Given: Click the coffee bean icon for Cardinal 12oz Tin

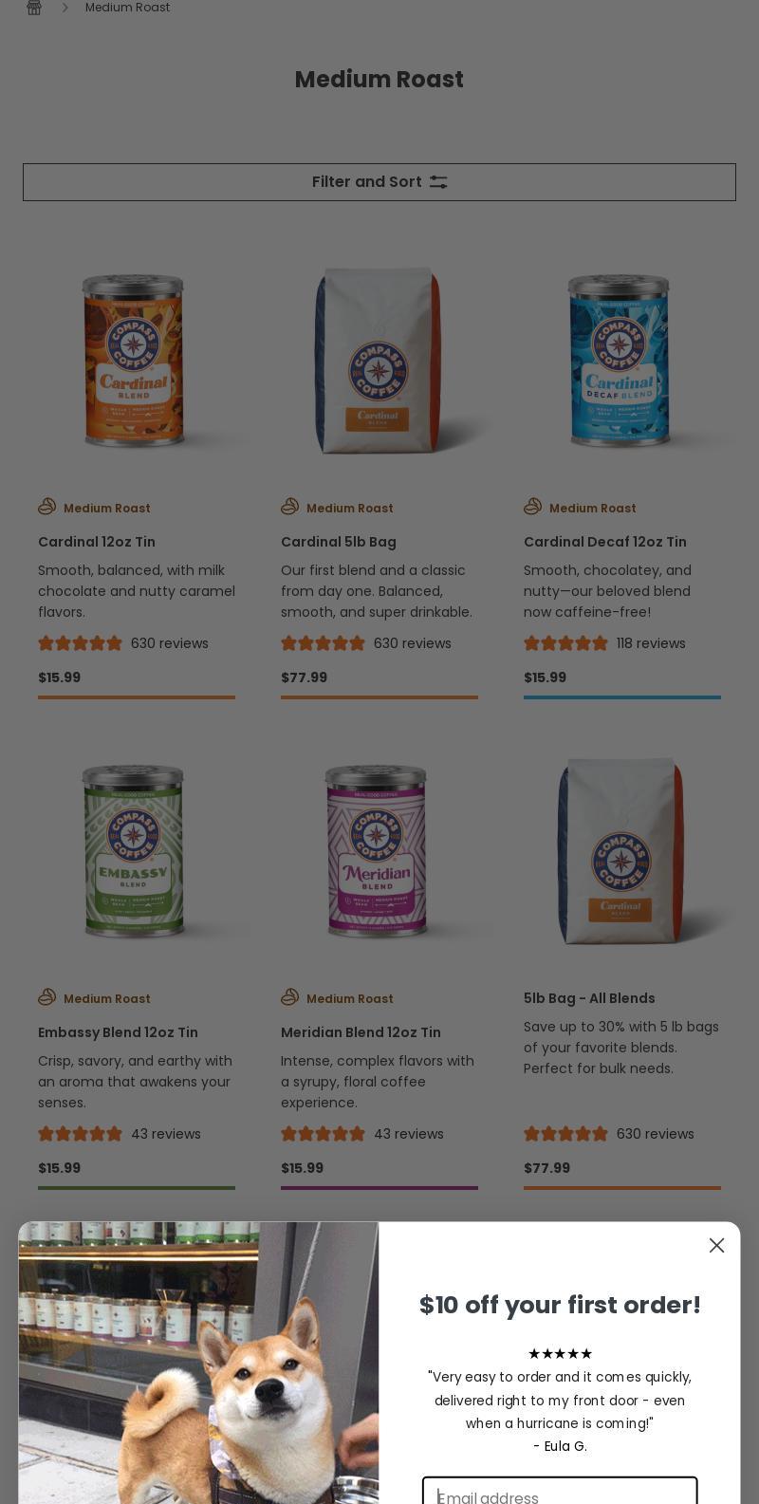Looking at the screenshot, I should click(x=46, y=507).
